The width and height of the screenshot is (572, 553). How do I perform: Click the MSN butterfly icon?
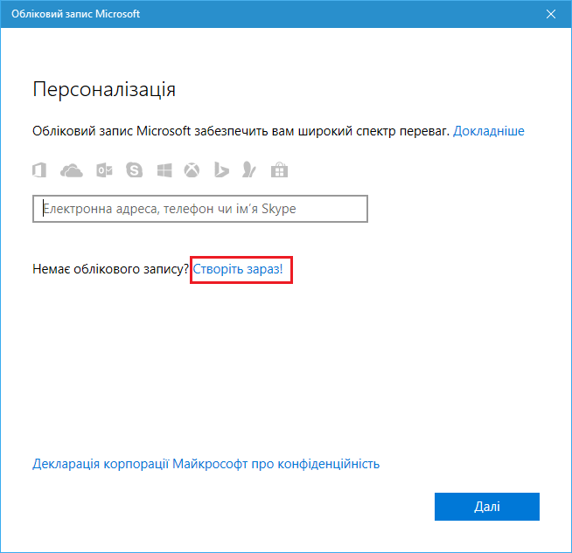coord(249,169)
